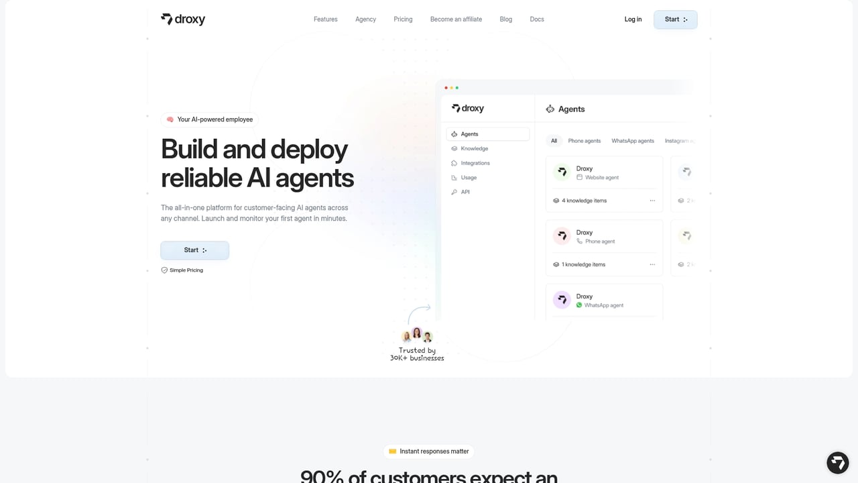Click the Start button in the hero section
Image resolution: width=858 pixels, height=483 pixels.
(194, 250)
